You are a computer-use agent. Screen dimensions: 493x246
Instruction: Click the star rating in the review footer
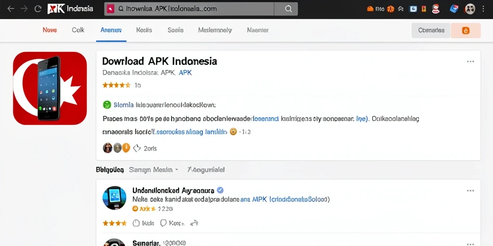pos(115,223)
